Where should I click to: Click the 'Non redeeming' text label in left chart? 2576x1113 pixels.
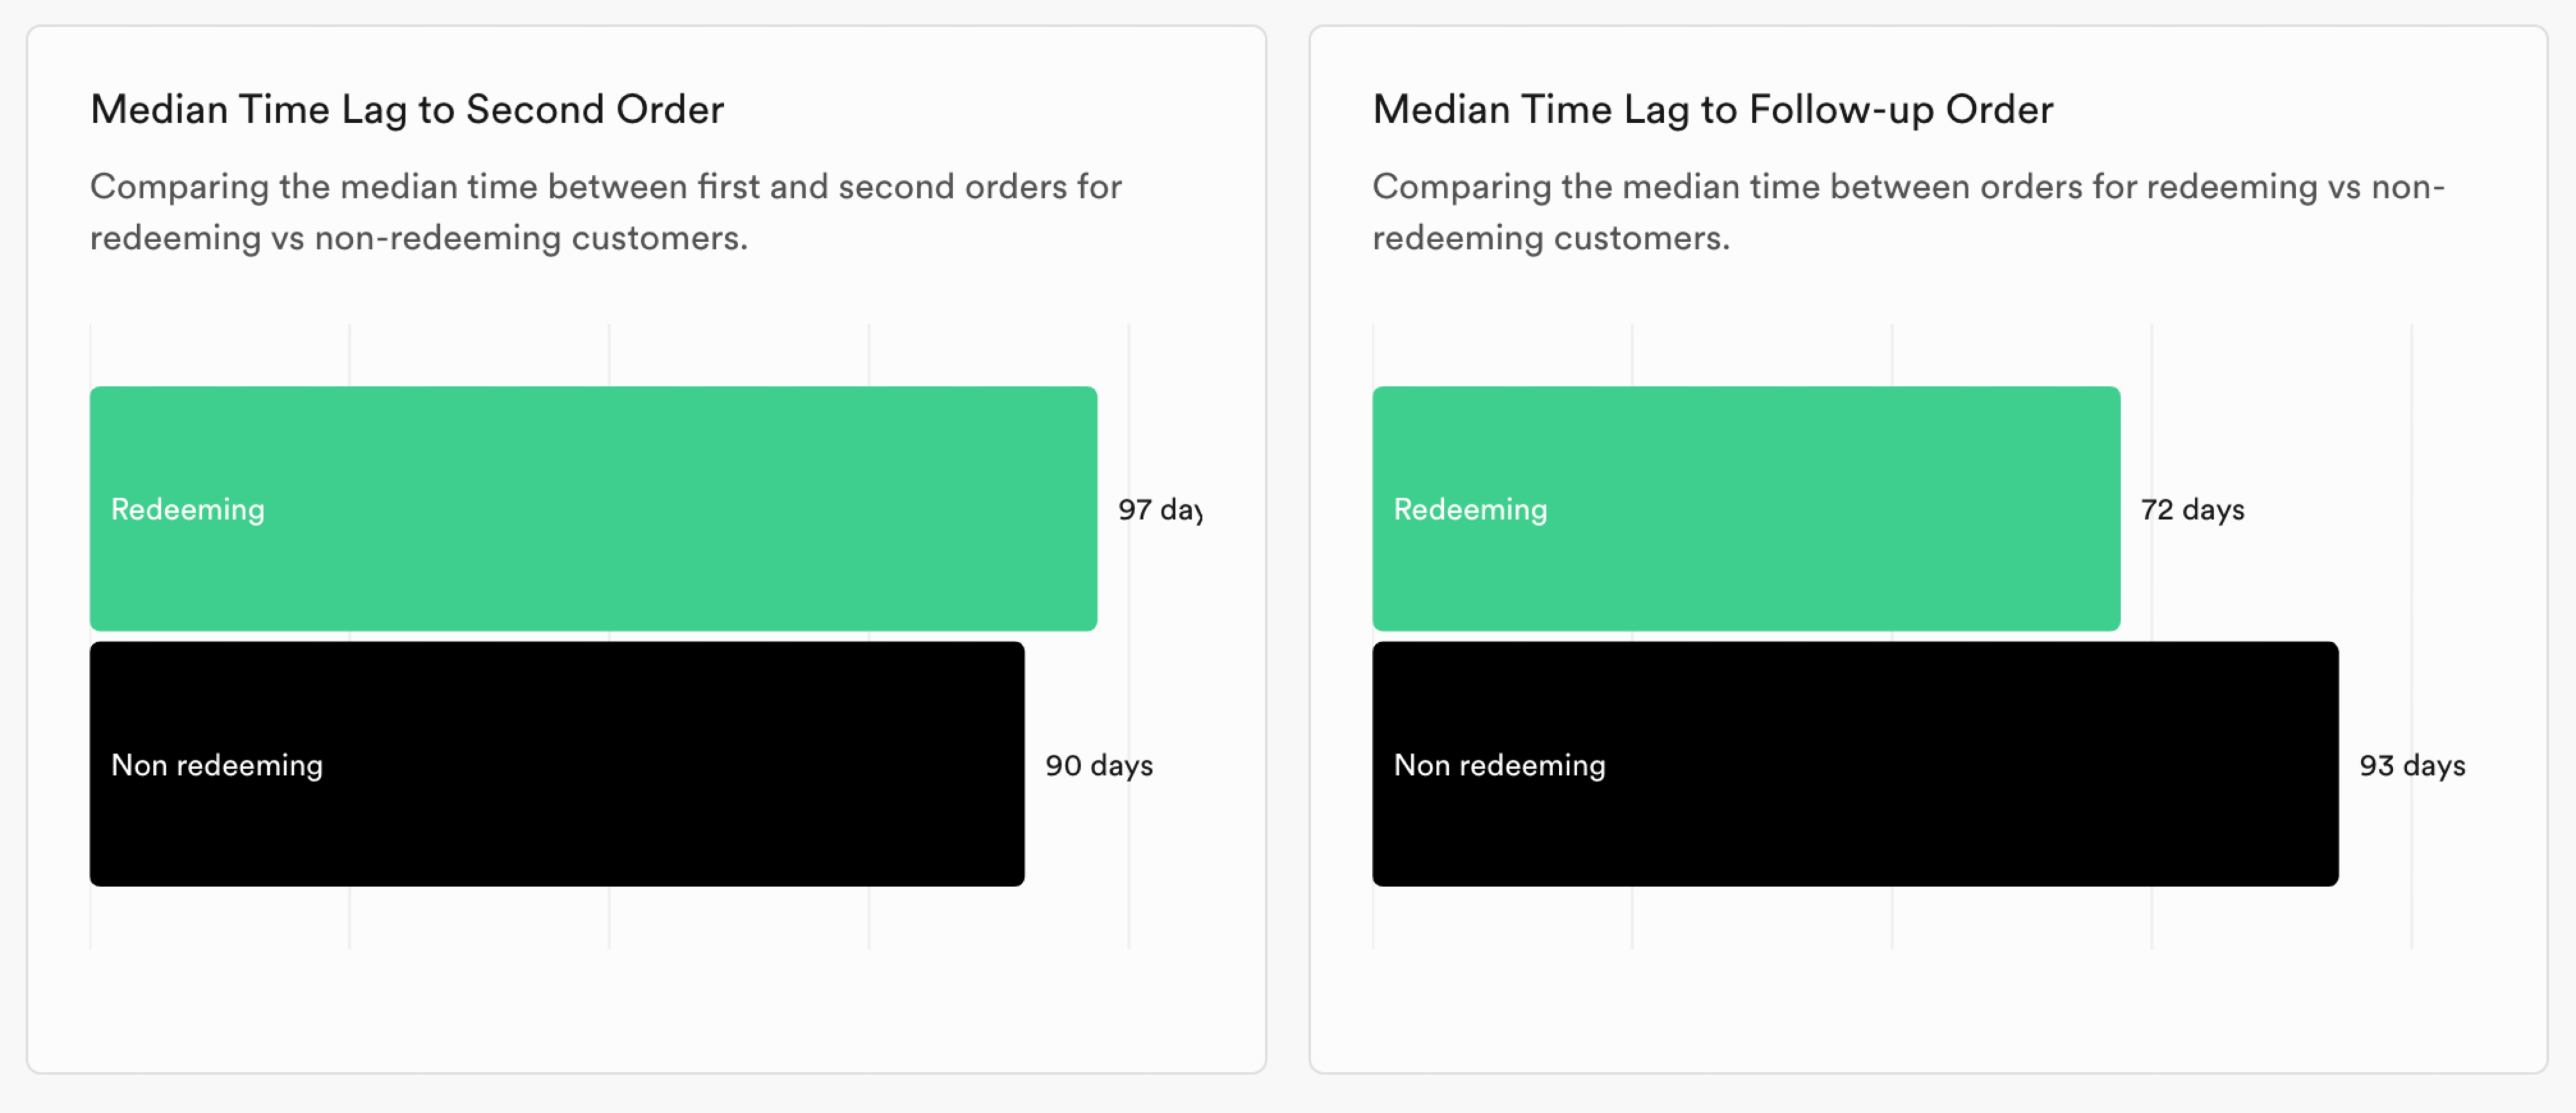pyautogui.click(x=217, y=765)
